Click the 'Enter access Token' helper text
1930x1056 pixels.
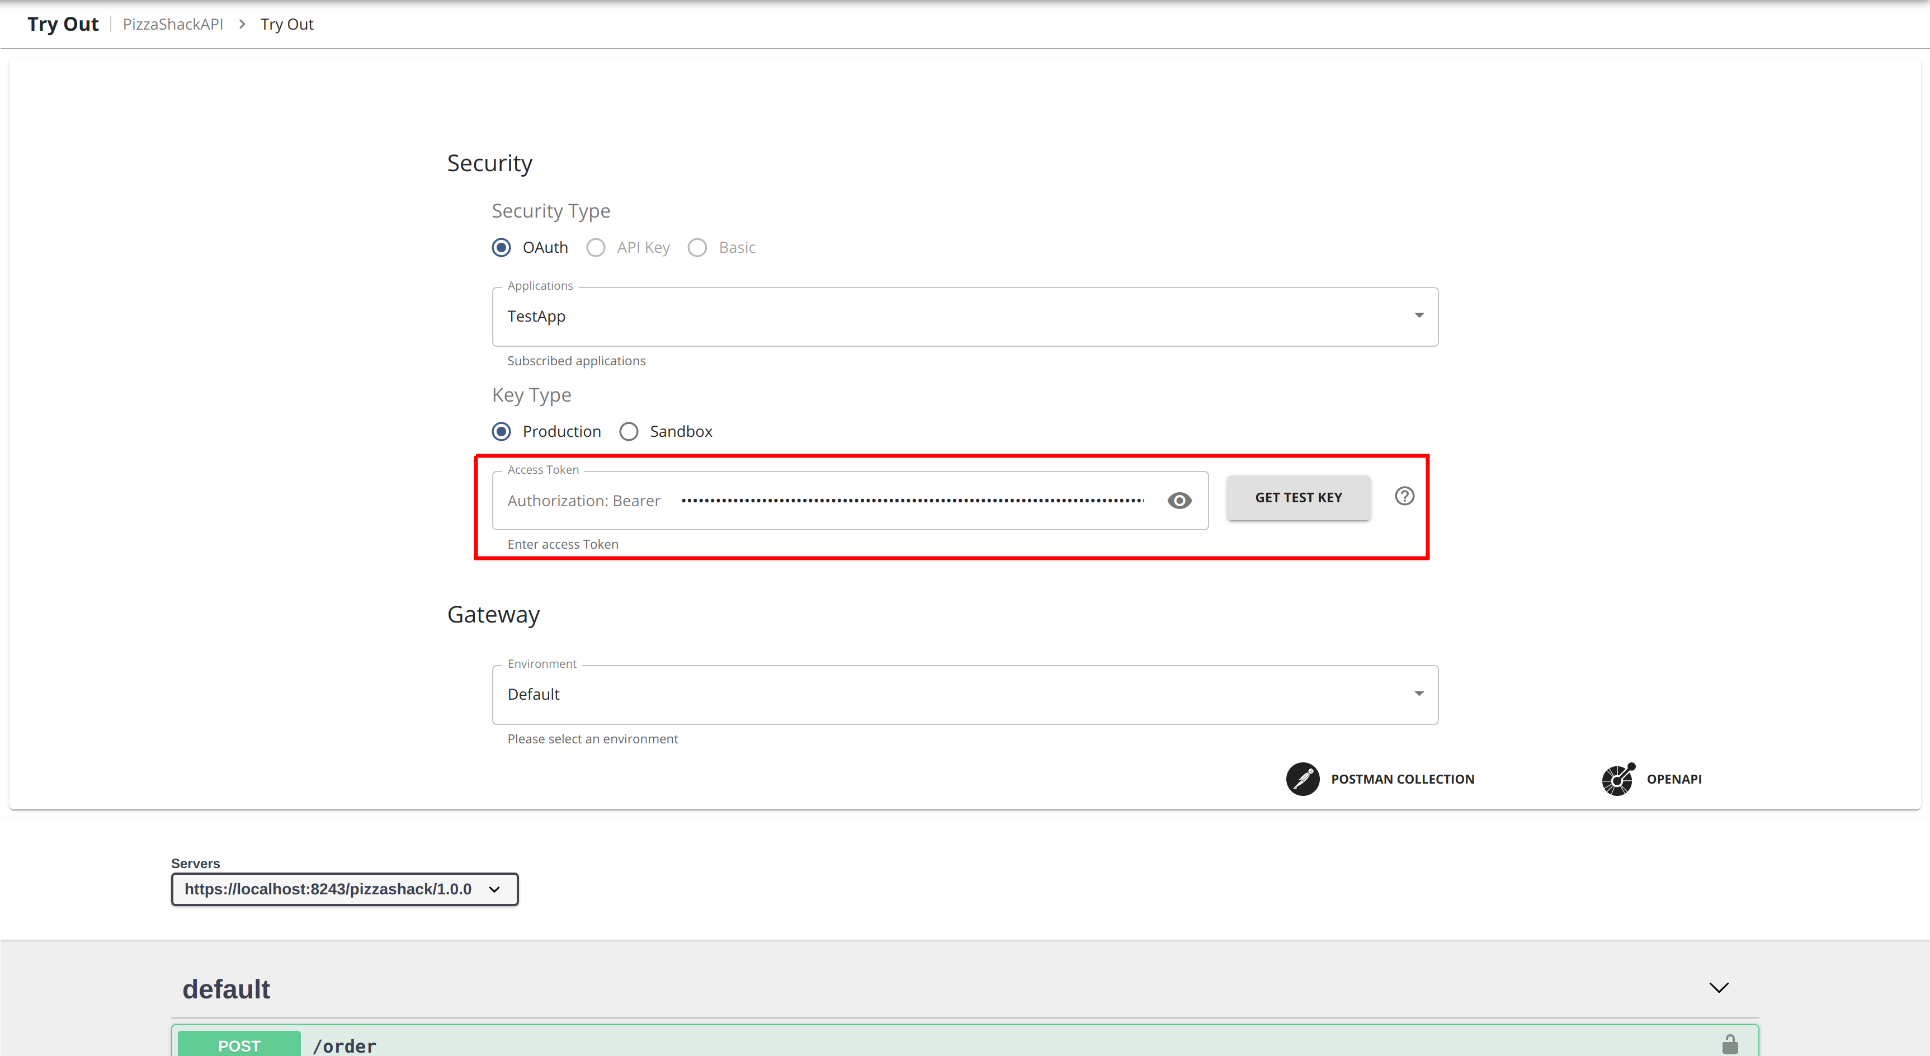click(x=563, y=545)
